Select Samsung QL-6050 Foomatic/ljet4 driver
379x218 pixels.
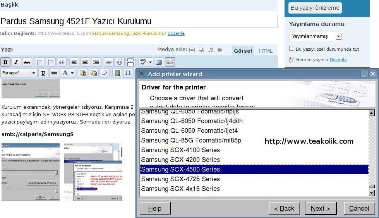pos(254,131)
